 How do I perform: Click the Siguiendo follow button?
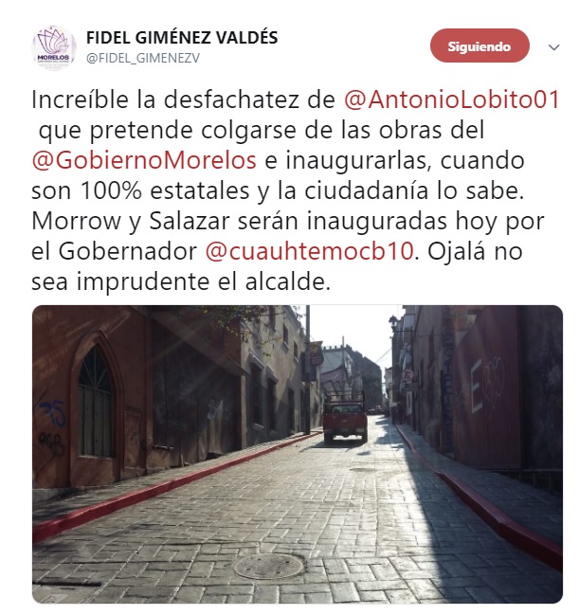pos(479,46)
